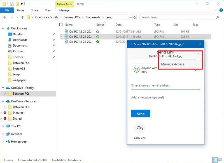This screenshot has width=224, height=163.
Task: Switch to details view icon in status bar
Action: click(215, 160)
